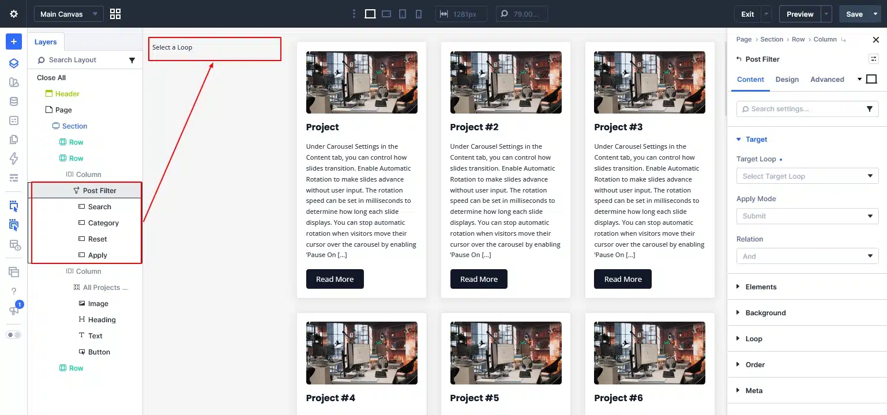Open the Exit button dropdown arrow
The height and width of the screenshot is (415, 887).
766,14
